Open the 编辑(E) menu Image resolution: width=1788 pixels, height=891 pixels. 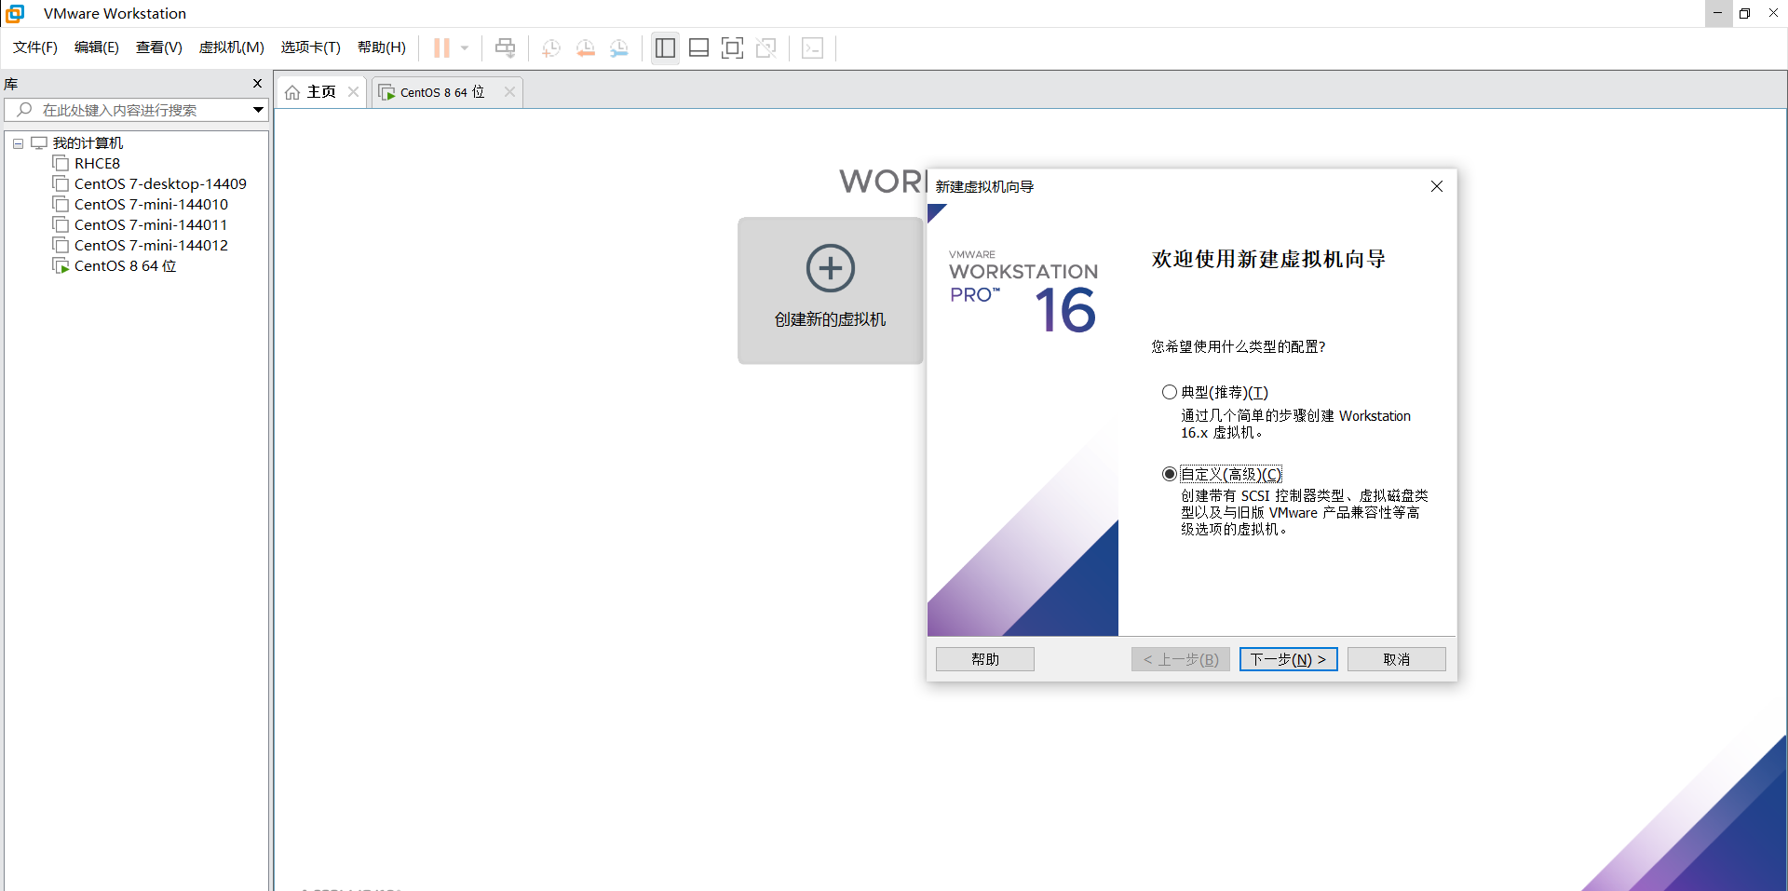coord(97,47)
